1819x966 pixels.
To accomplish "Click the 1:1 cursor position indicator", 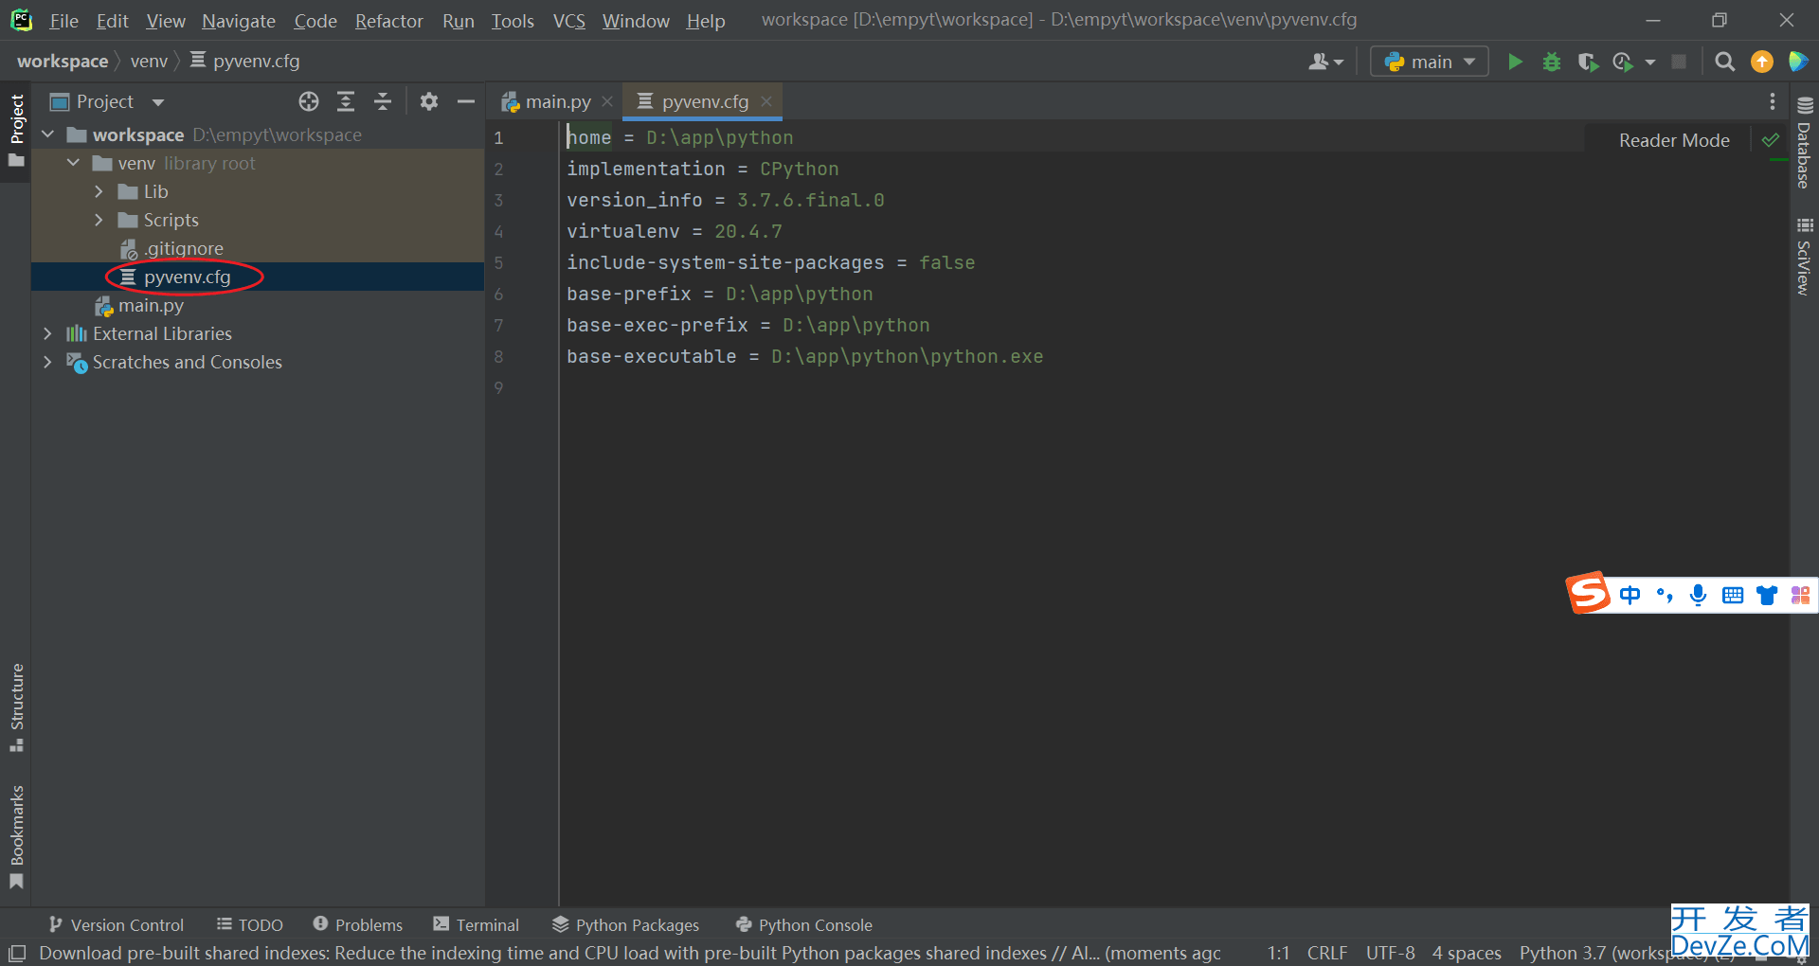I will [x=1278, y=953].
